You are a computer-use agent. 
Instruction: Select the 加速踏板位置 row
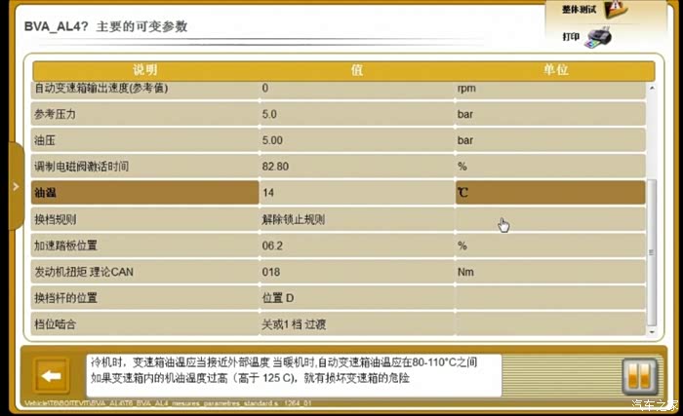(145, 246)
